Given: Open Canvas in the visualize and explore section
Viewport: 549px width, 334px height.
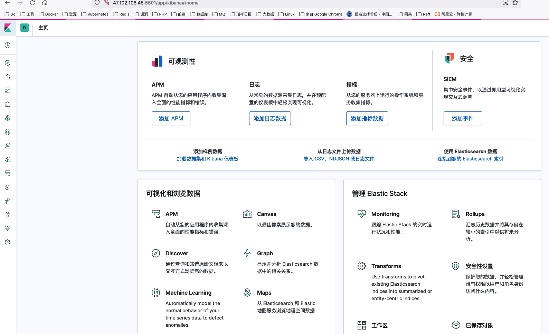Looking at the screenshot, I should tap(267, 214).
